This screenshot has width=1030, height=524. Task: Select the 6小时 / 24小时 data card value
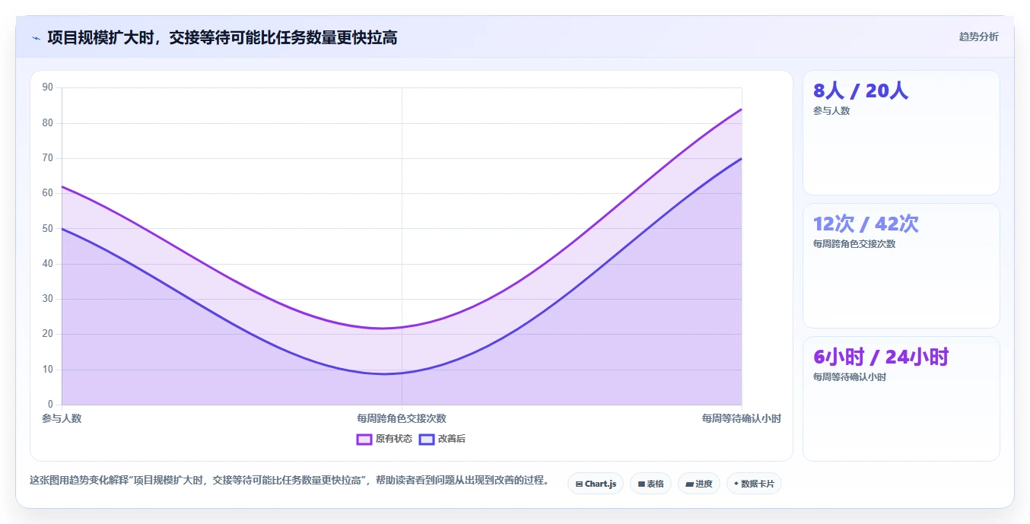881,357
